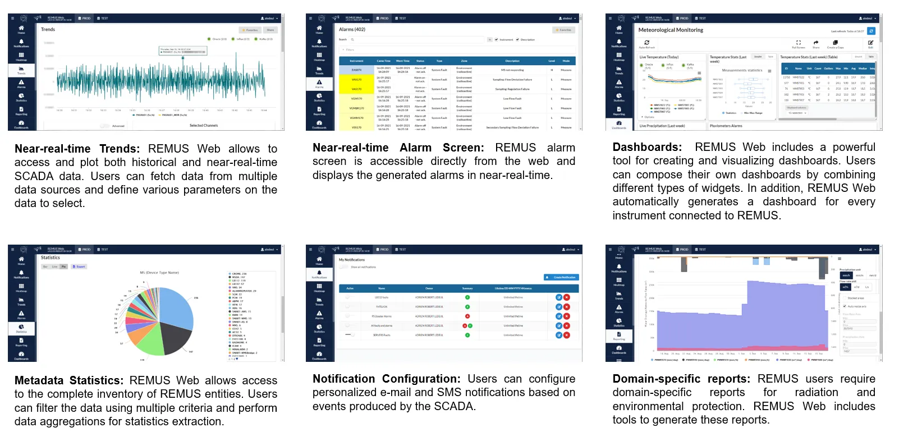Click the red delete icon for the LB152 faults notification
Viewport: 899px width, 432px height.
click(x=567, y=297)
